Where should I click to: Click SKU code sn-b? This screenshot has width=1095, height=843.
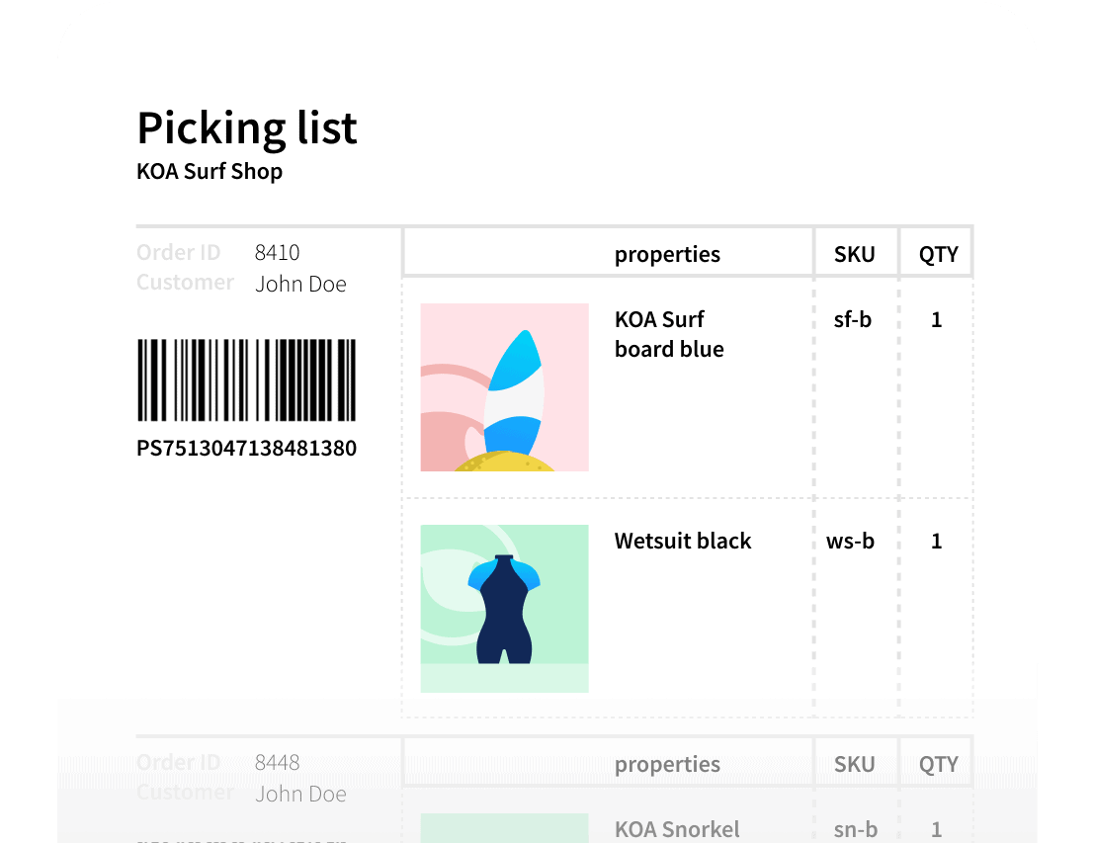854,829
